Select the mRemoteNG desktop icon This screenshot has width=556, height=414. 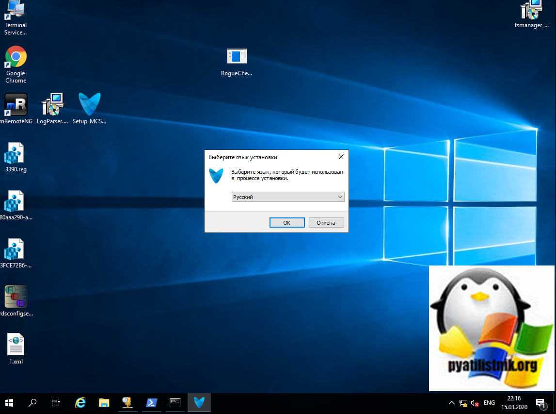(16, 104)
